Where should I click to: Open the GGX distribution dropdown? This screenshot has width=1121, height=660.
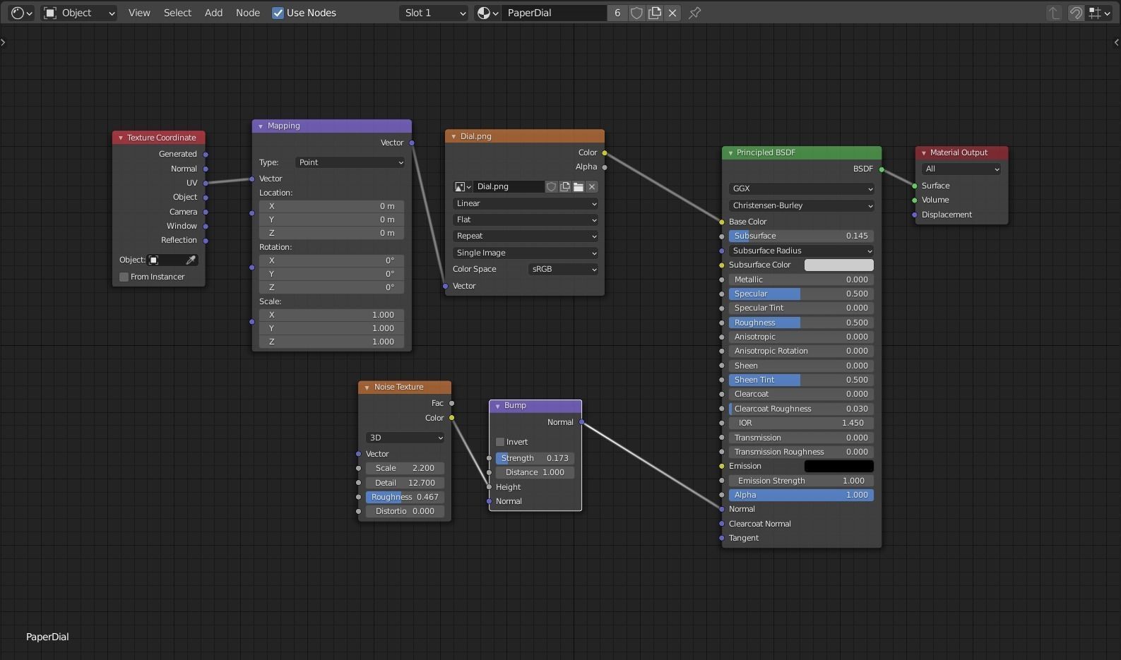coord(802,188)
